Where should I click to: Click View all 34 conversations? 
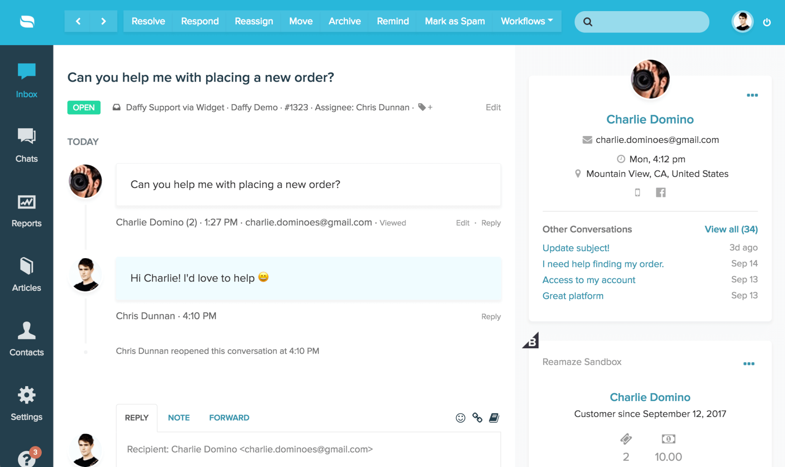(x=730, y=228)
